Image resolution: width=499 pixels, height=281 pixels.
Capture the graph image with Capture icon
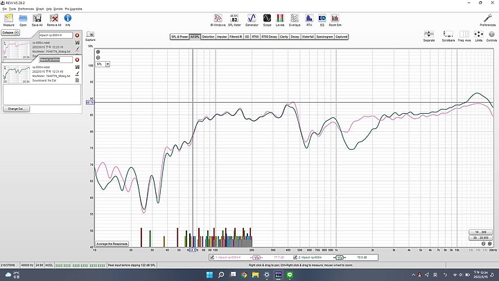tap(90, 36)
